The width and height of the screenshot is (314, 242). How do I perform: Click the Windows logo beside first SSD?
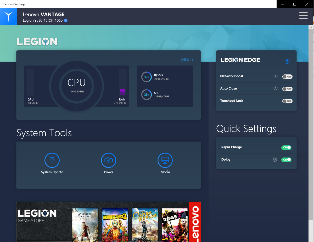(x=155, y=75)
